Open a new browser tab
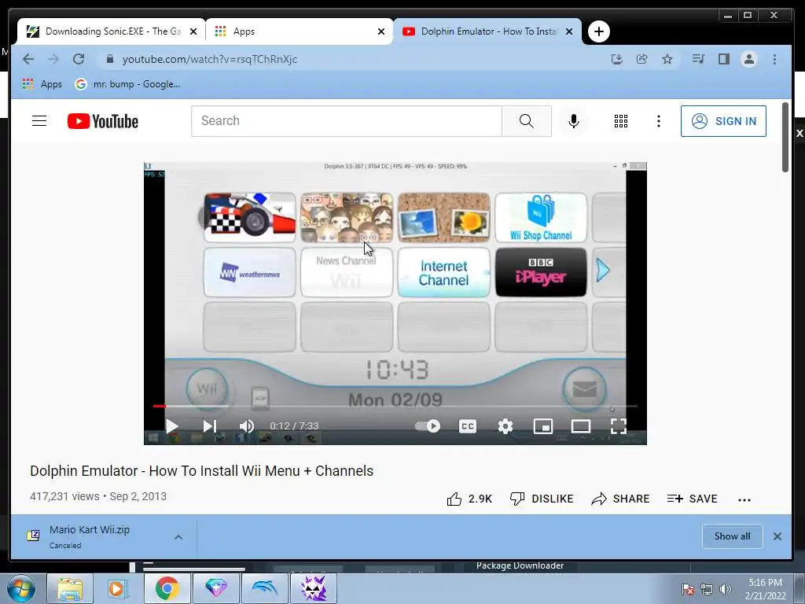 tap(598, 31)
